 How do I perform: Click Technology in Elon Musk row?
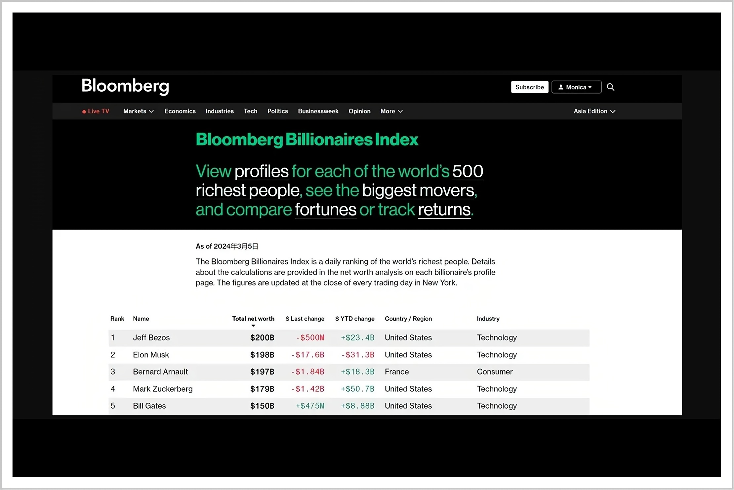(x=497, y=355)
